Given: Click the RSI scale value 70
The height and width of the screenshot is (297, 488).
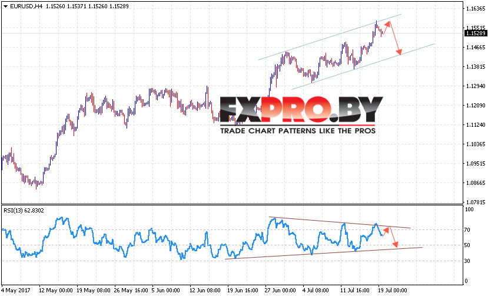Looking at the screenshot, I should coord(467,230).
